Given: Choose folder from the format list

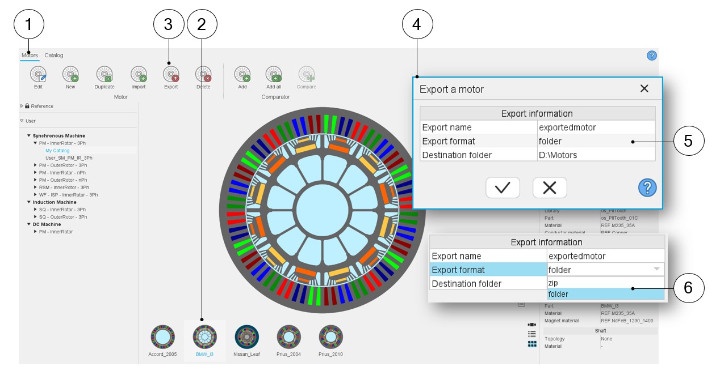Looking at the screenshot, I should click(x=606, y=294).
